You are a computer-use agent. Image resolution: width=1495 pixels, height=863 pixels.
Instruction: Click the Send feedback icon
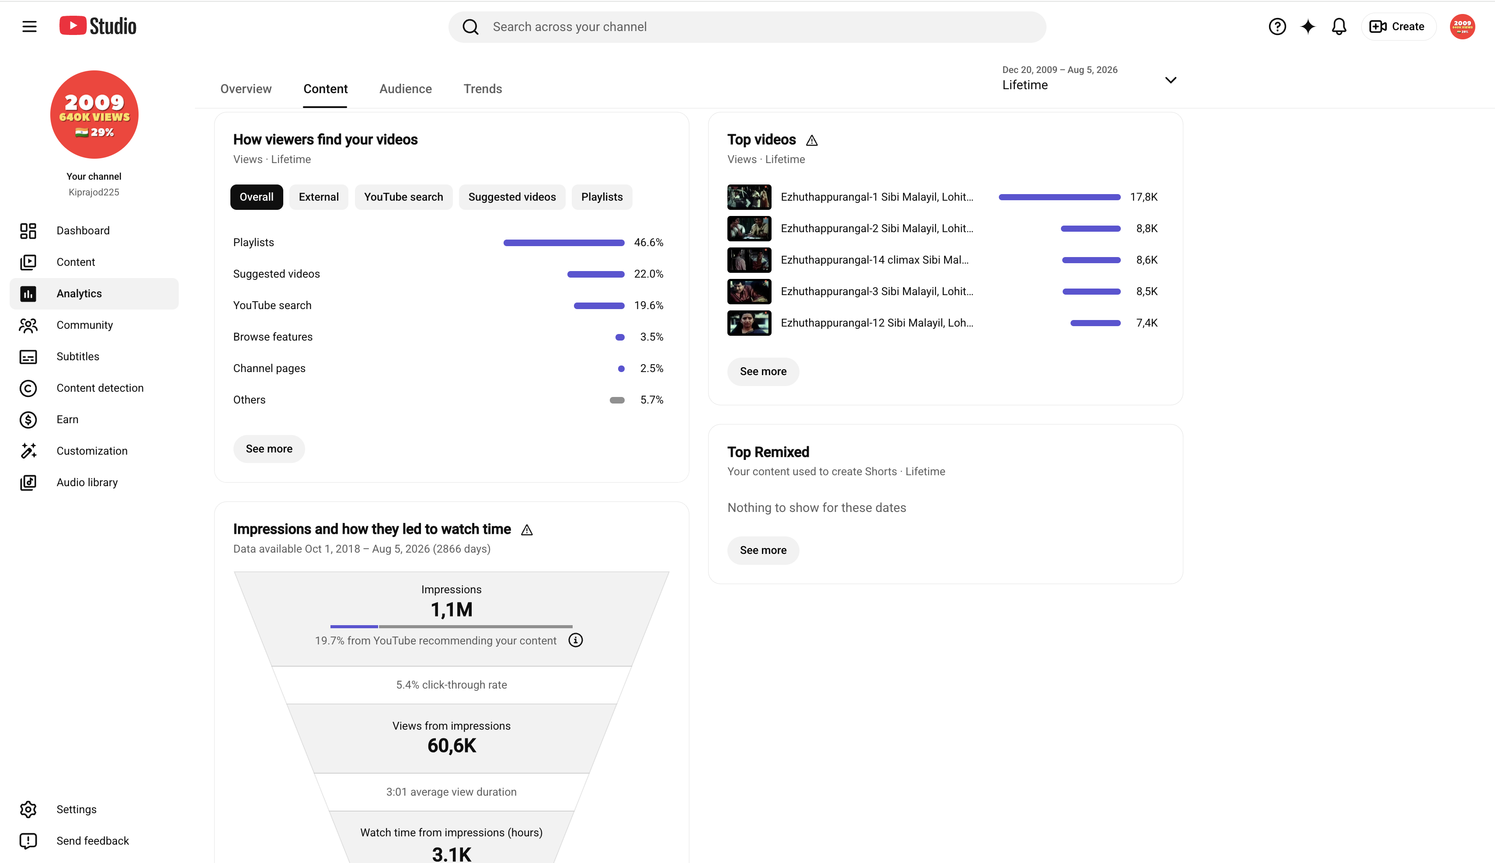28,840
